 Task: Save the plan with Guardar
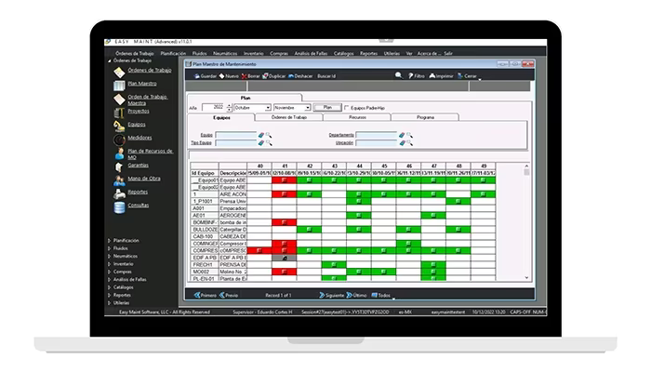[206, 76]
